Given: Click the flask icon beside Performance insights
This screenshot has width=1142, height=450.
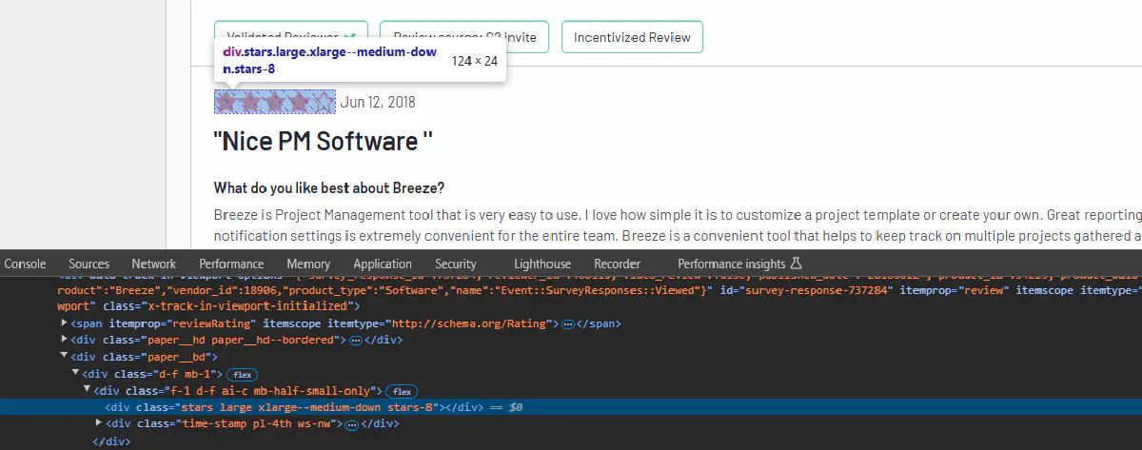Looking at the screenshot, I should click(797, 264).
